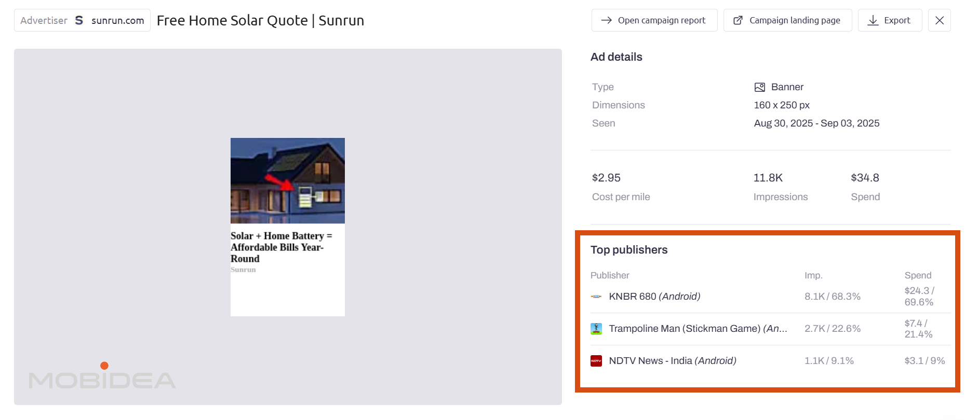This screenshot has width=965, height=420.
Task: Click the Ad details heading
Action: pos(616,57)
